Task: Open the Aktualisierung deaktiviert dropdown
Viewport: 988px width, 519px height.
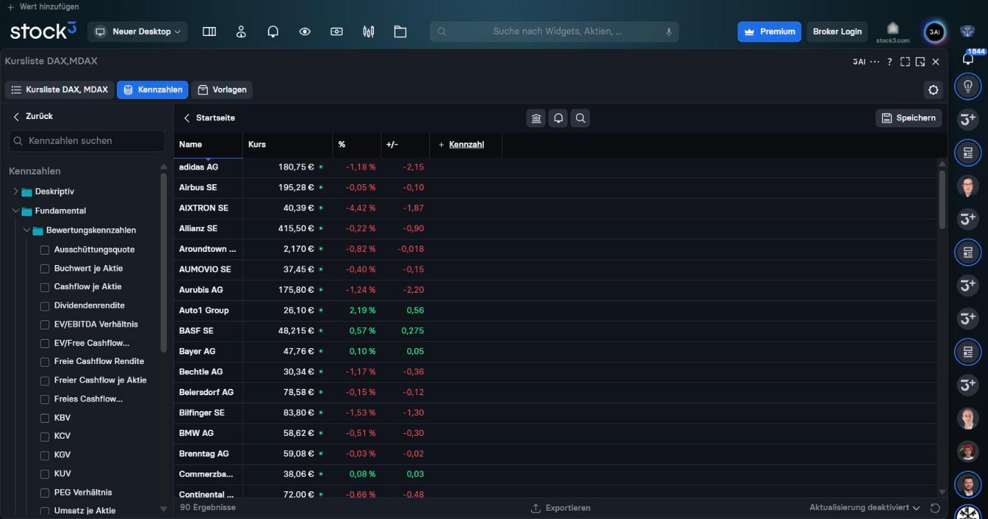Action: pos(865,508)
